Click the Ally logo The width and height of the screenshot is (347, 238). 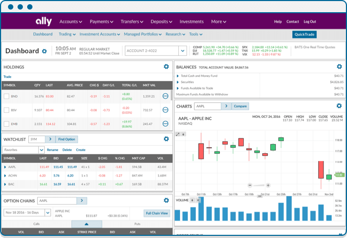tap(44, 21)
